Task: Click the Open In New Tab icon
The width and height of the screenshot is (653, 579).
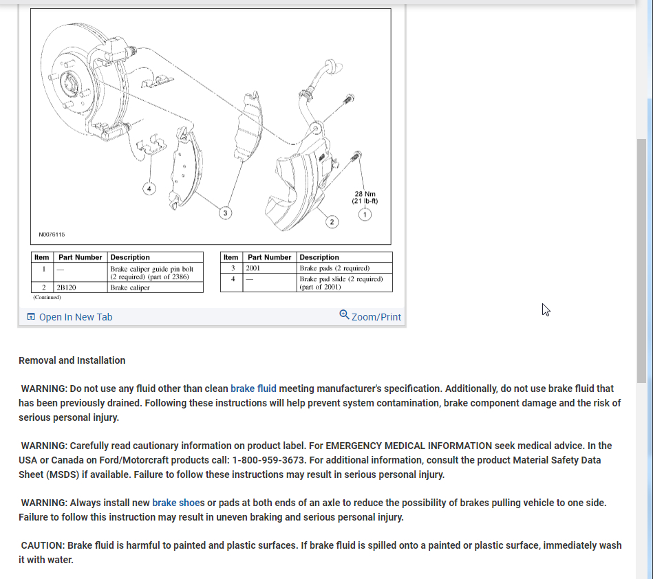Action: [x=31, y=317]
